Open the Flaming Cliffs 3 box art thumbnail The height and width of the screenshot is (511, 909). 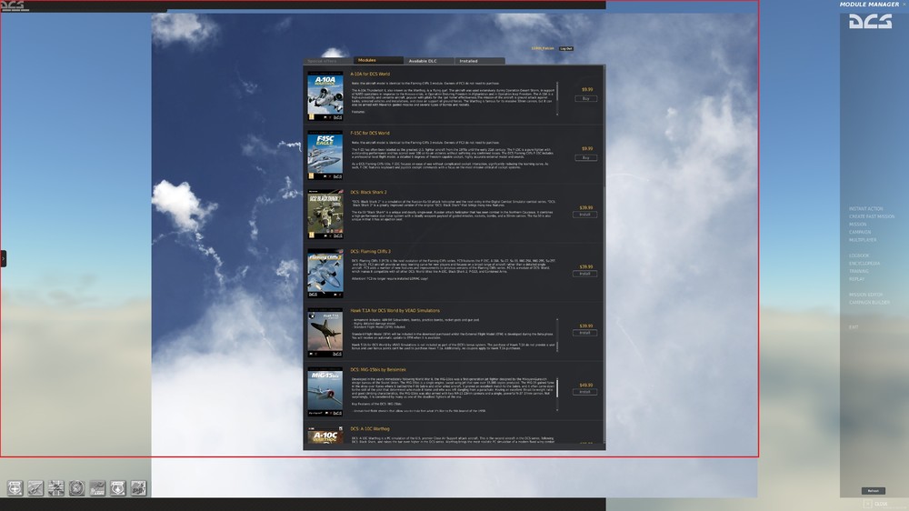[x=325, y=274]
